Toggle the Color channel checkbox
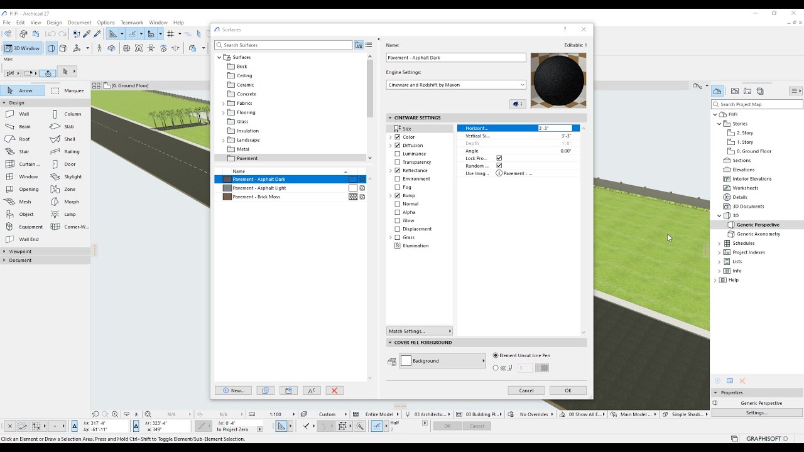 (397, 137)
